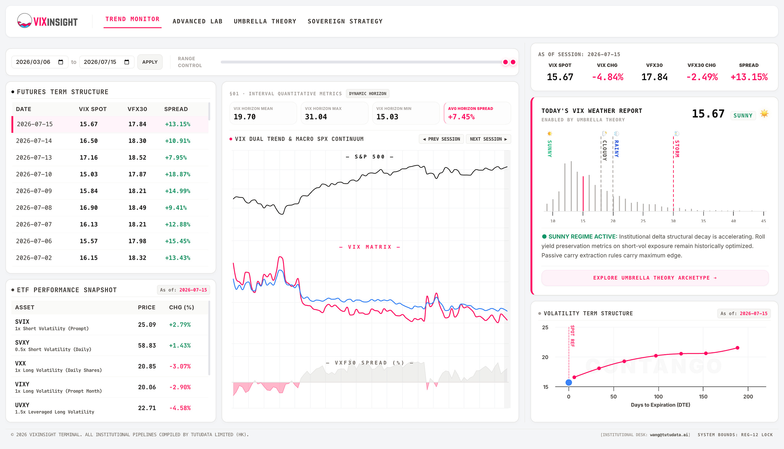The image size is (784, 449).
Task: Open the SOVEREIGN STRATEGY tab
Action: (345, 21)
